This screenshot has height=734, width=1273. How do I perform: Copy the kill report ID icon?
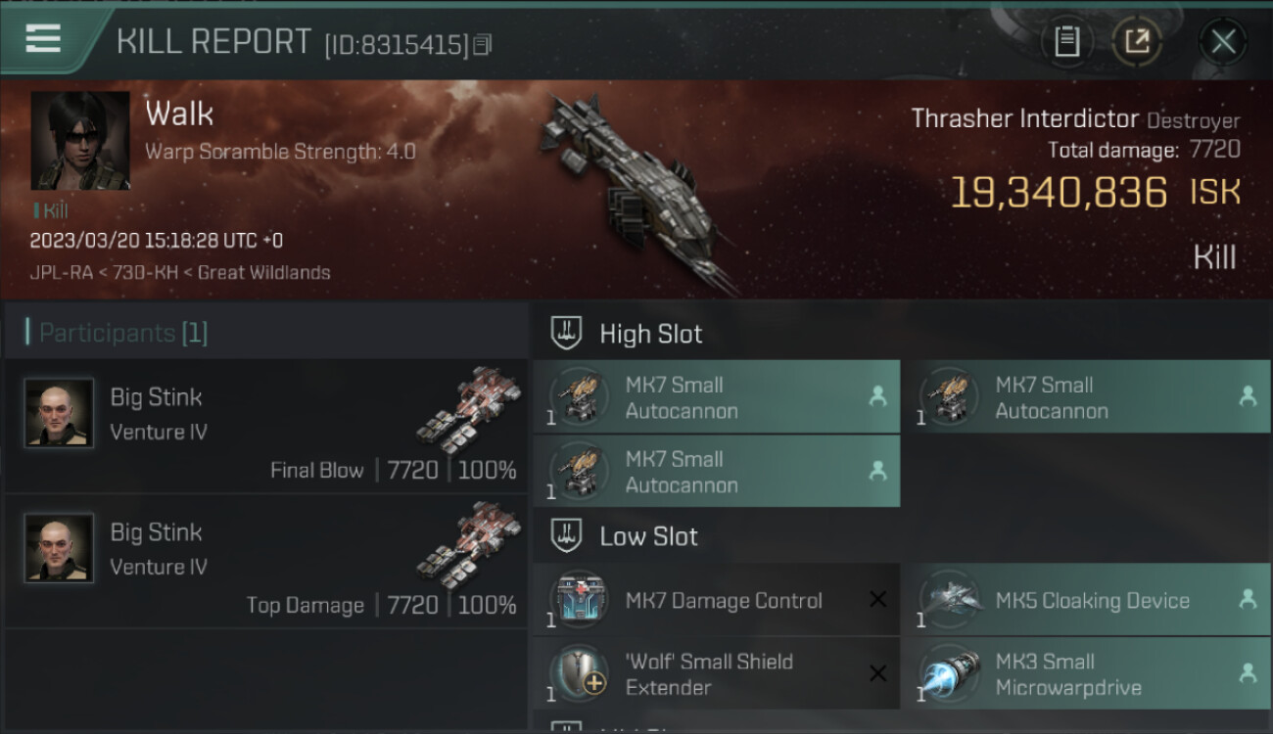482,44
